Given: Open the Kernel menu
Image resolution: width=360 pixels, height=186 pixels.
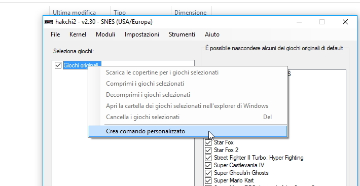Looking at the screenshot, I should pos(78,34).
